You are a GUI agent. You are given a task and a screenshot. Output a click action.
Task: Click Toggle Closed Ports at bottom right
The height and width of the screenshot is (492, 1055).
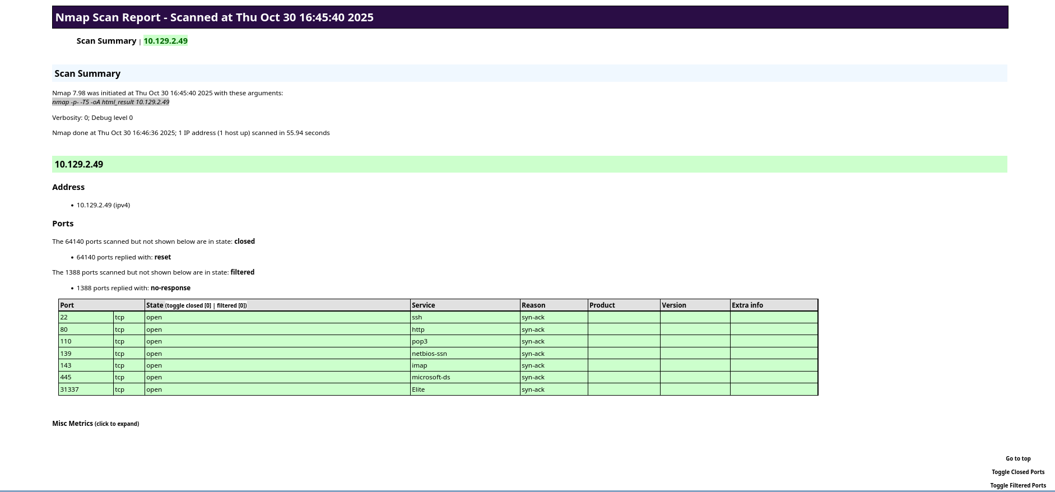click(1017, 472)
